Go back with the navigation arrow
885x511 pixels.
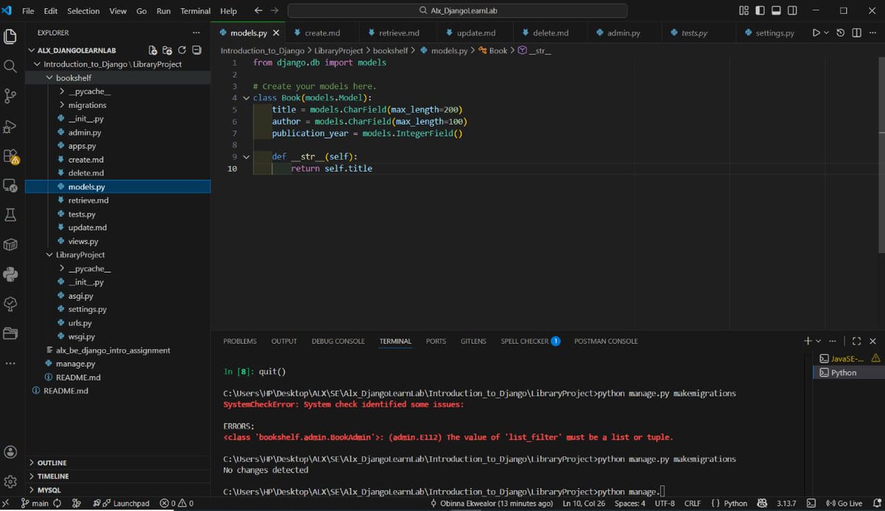pyautogui.click(x=258, y=11)
